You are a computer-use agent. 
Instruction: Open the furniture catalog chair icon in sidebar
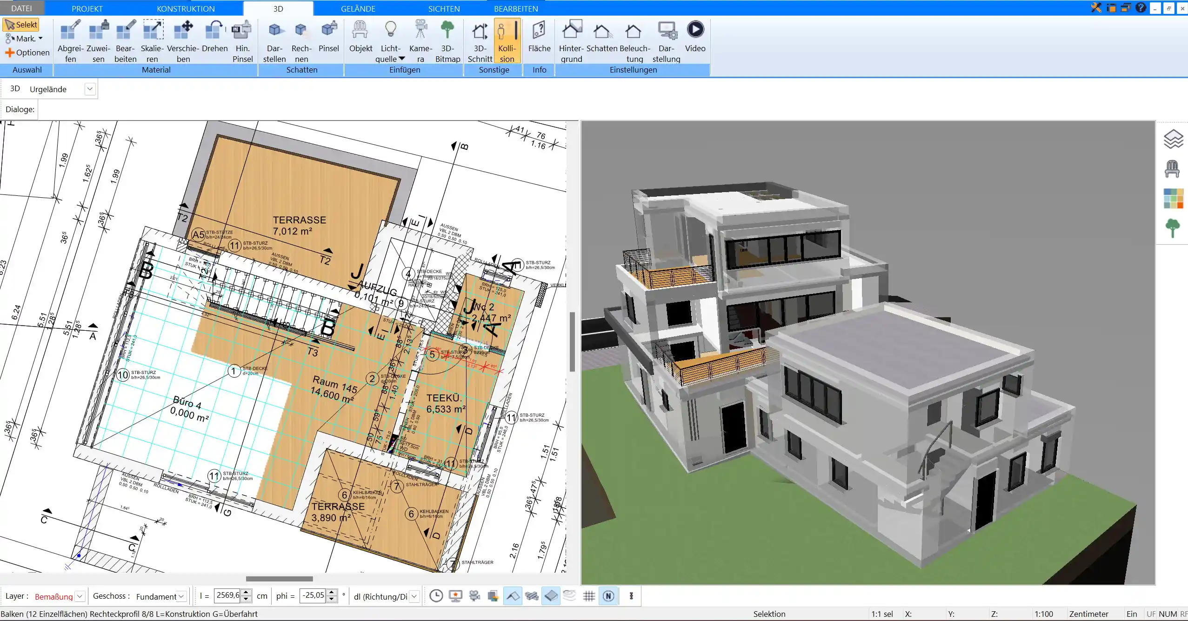point(1172,168)
